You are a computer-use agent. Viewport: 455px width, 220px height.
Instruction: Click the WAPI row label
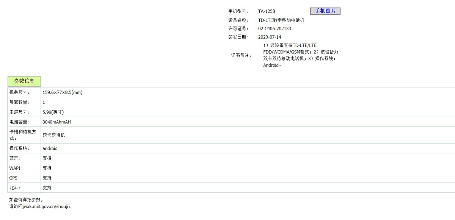coord(16,168)
